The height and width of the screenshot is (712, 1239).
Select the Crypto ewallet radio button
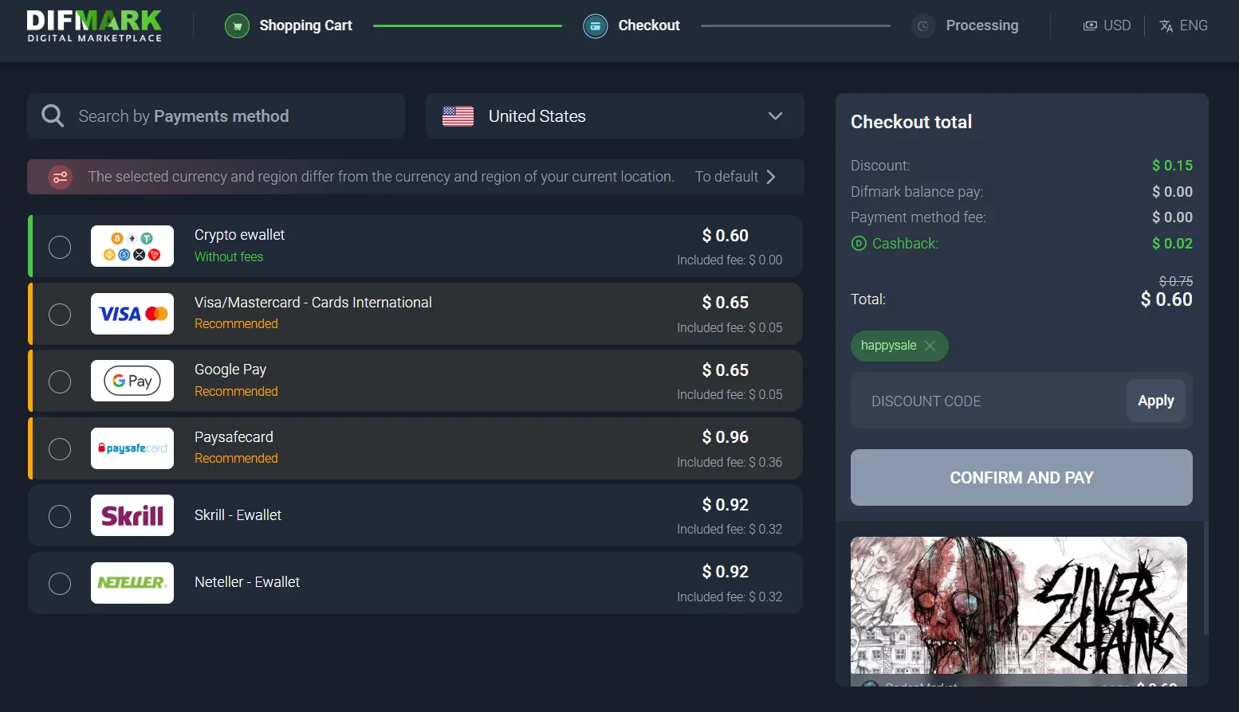point(60,247)
